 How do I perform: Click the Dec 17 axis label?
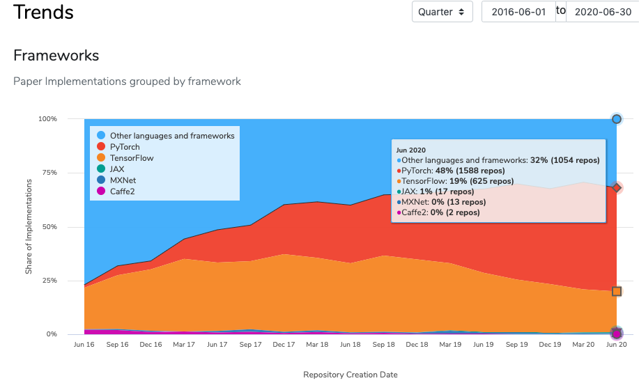(284, 344)
